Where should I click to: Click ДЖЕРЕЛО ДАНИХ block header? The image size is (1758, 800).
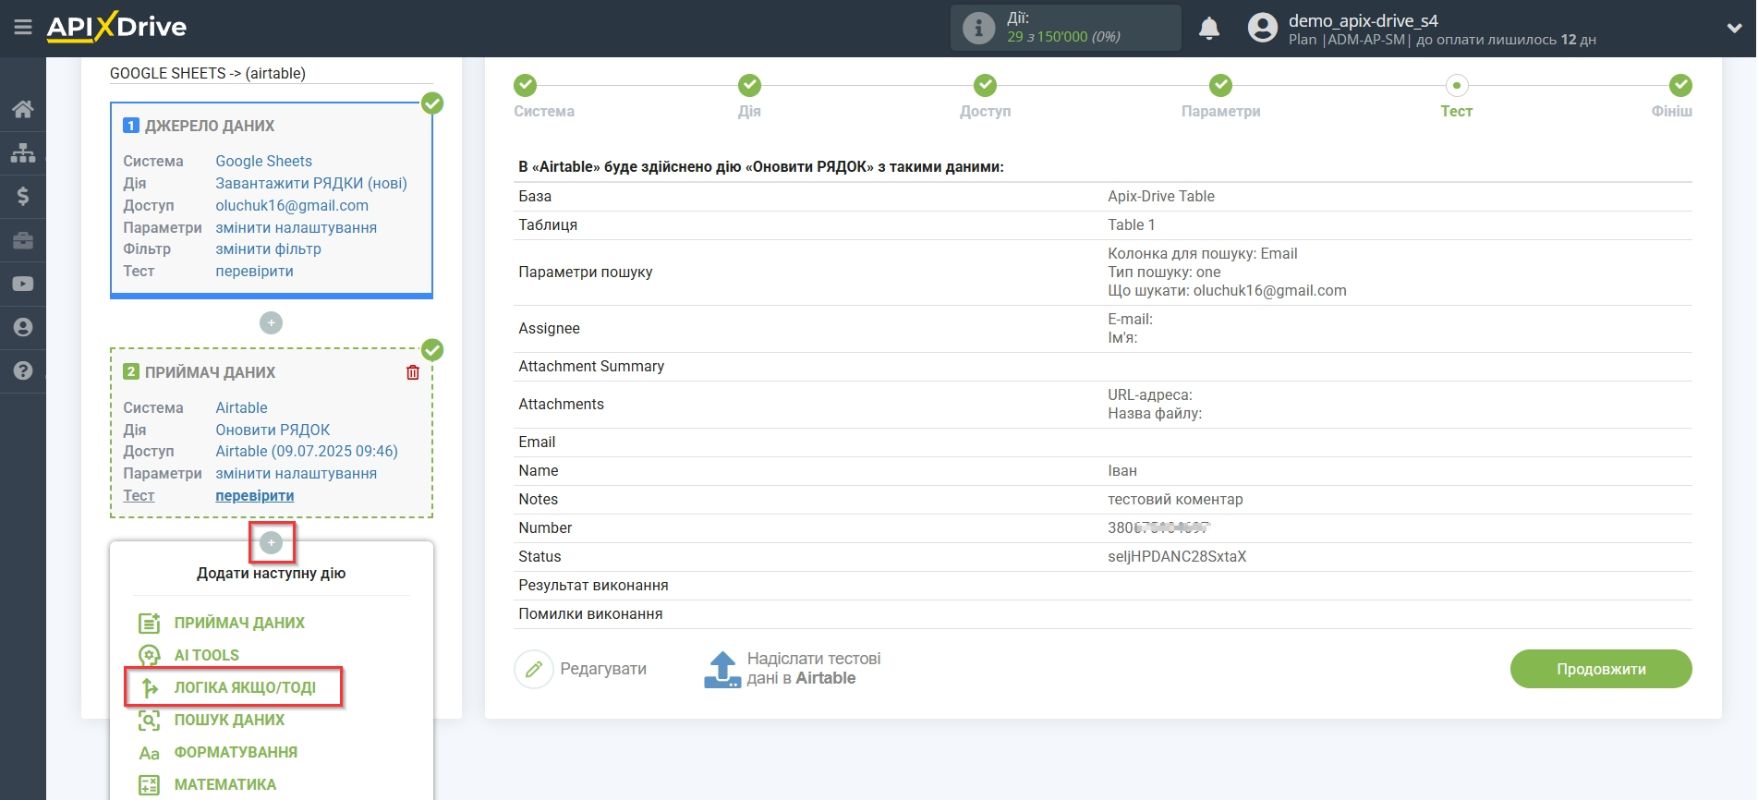pos(210,126)
